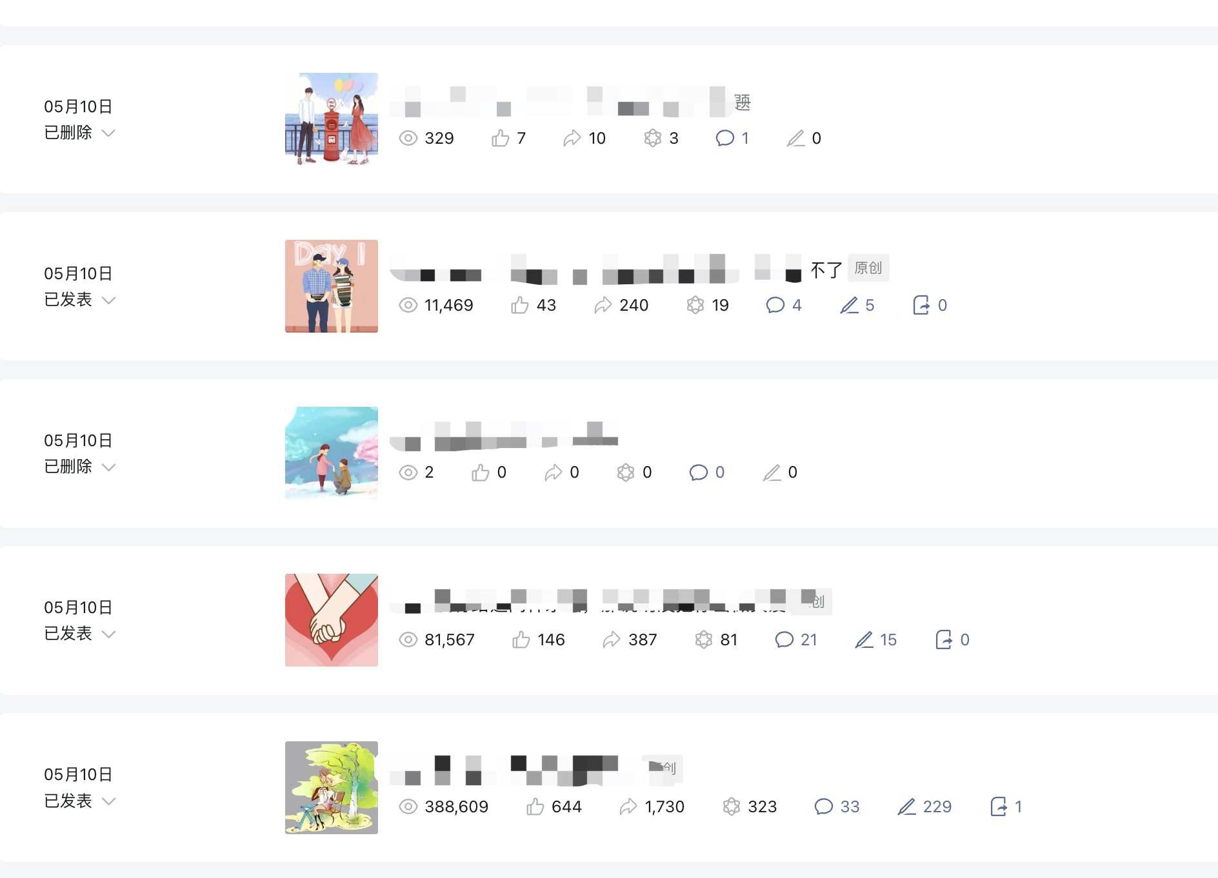Click the pencil icon showing 5 edits

849,305
